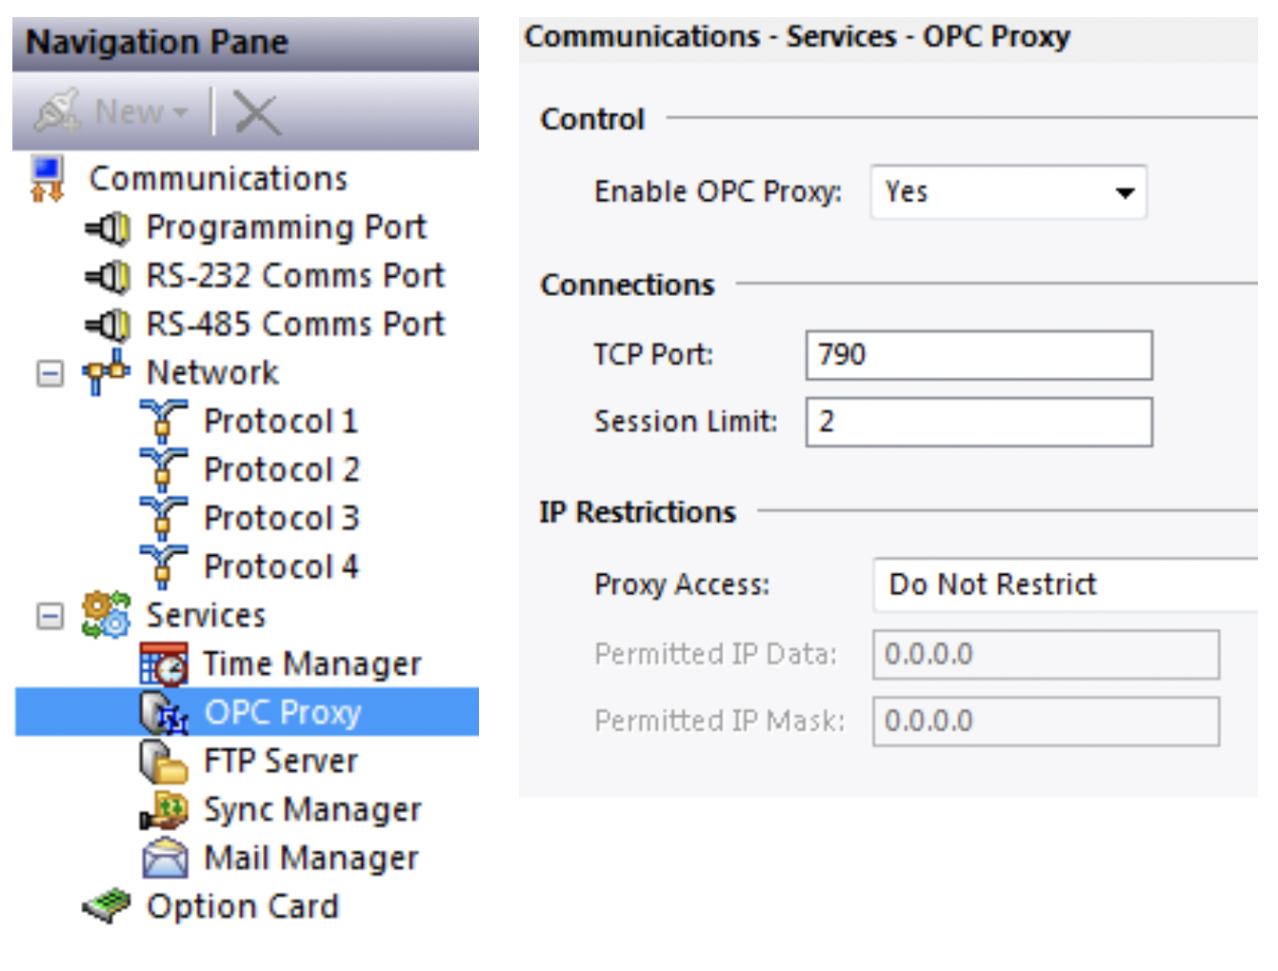This screenshot has height=971, width=1278.
Task: Select the Protocol 4 label
Action: (281, 567)
